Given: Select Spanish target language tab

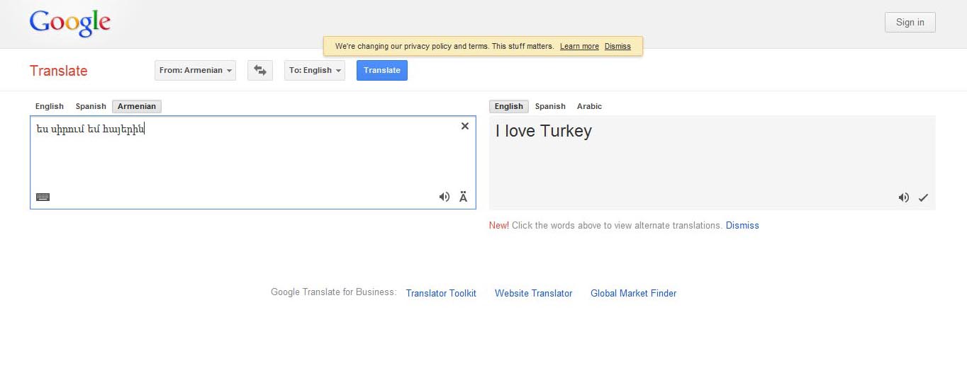Looking at the screenshot, I should tap(550, 106).
